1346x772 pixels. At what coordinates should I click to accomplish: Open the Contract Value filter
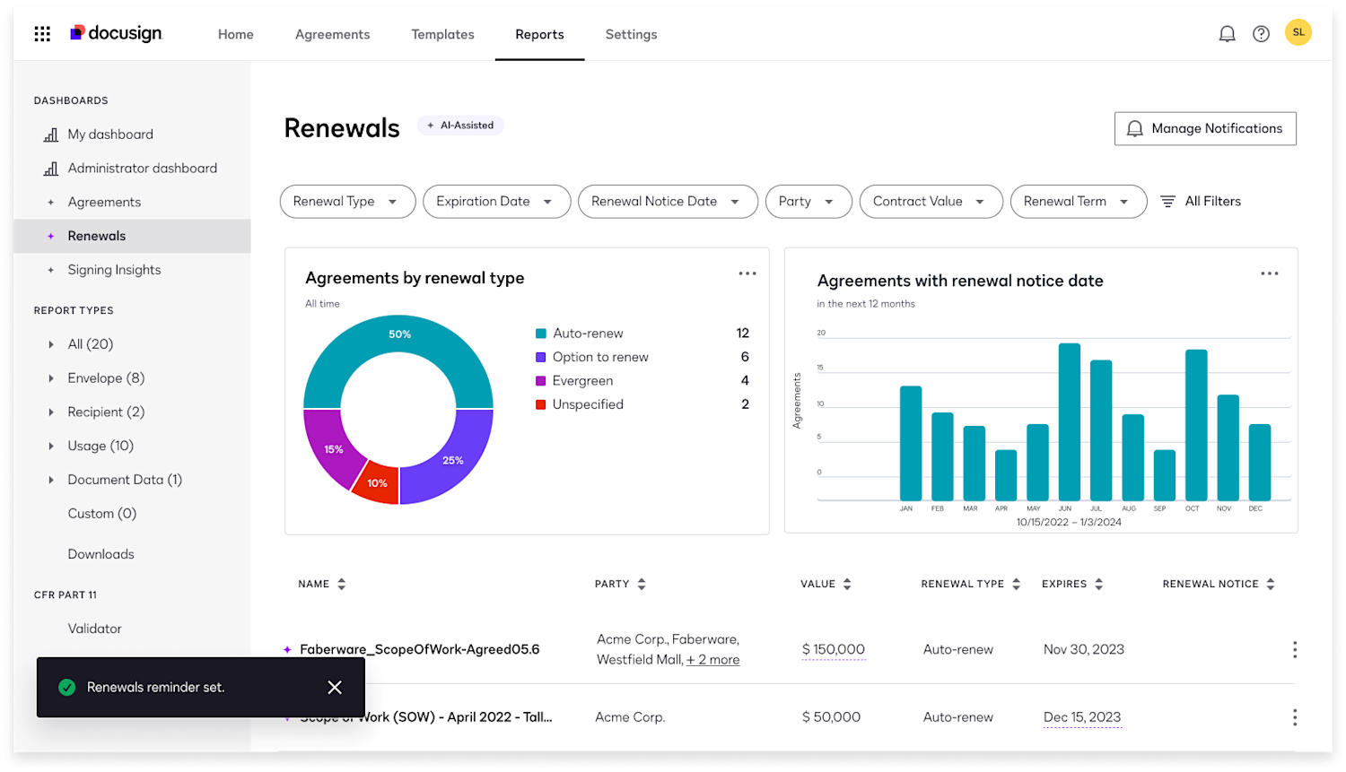click(931, 201)
